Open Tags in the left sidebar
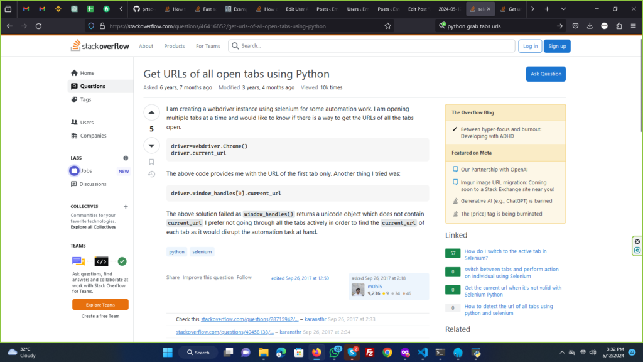Viewport: 643px width, 362px height. [85, 99]
